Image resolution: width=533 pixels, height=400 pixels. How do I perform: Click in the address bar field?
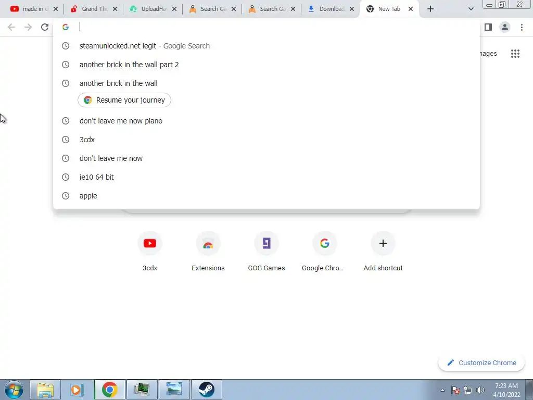pos(266,27)
